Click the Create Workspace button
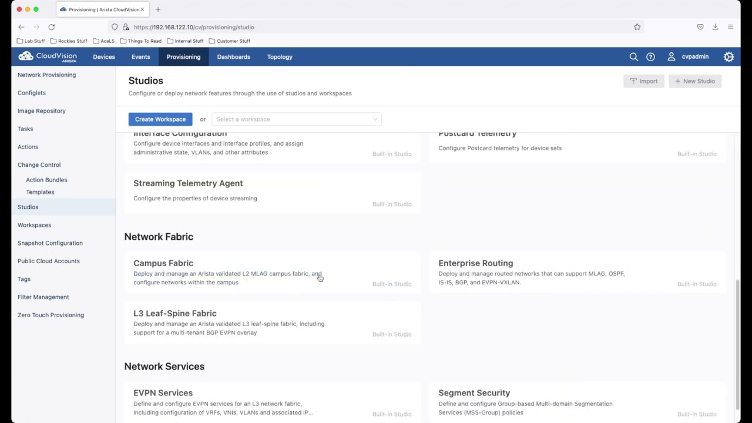This screenshot has height=423, width=752. (x=160, y=119)
